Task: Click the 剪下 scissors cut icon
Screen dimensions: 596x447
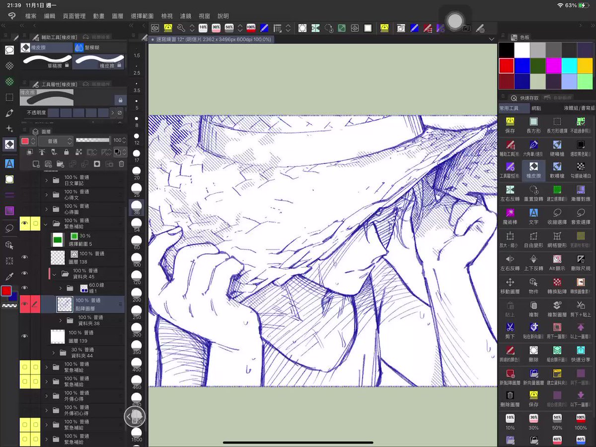Action: [x=510, y=330]
